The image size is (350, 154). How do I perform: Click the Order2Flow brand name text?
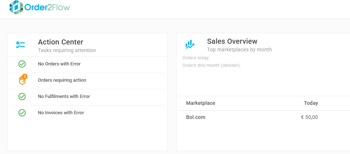point(47,7)
